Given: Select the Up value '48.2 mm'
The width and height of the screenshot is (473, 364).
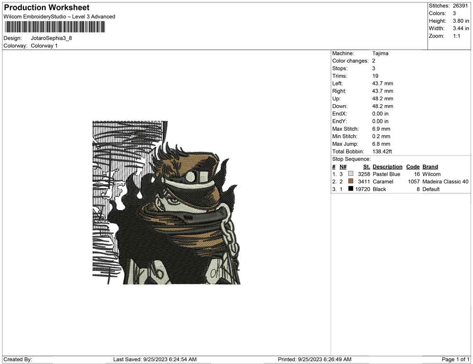Looking at the screenshot, I should pos(383,98).
